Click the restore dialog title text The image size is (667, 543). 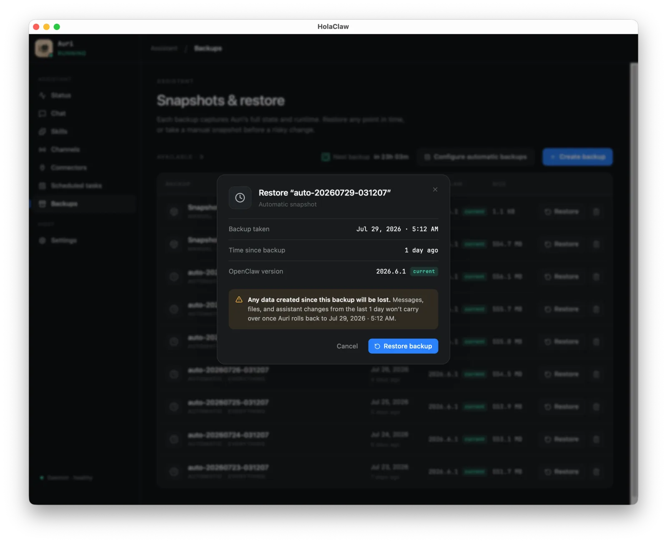[x=325, y=193]
